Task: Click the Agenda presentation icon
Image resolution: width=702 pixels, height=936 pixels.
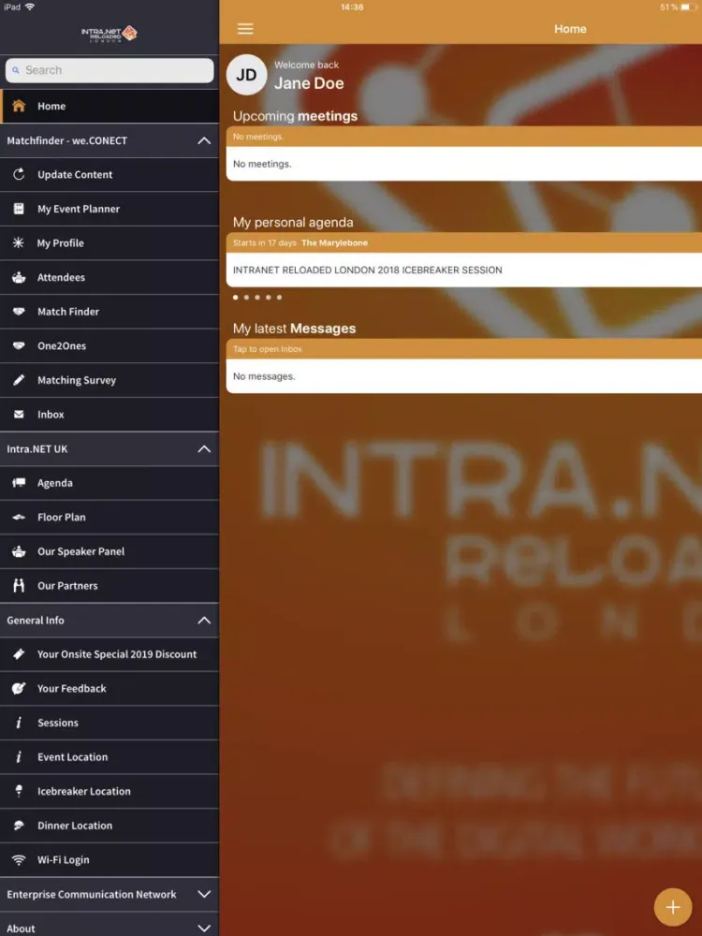Action: [19, 482]
